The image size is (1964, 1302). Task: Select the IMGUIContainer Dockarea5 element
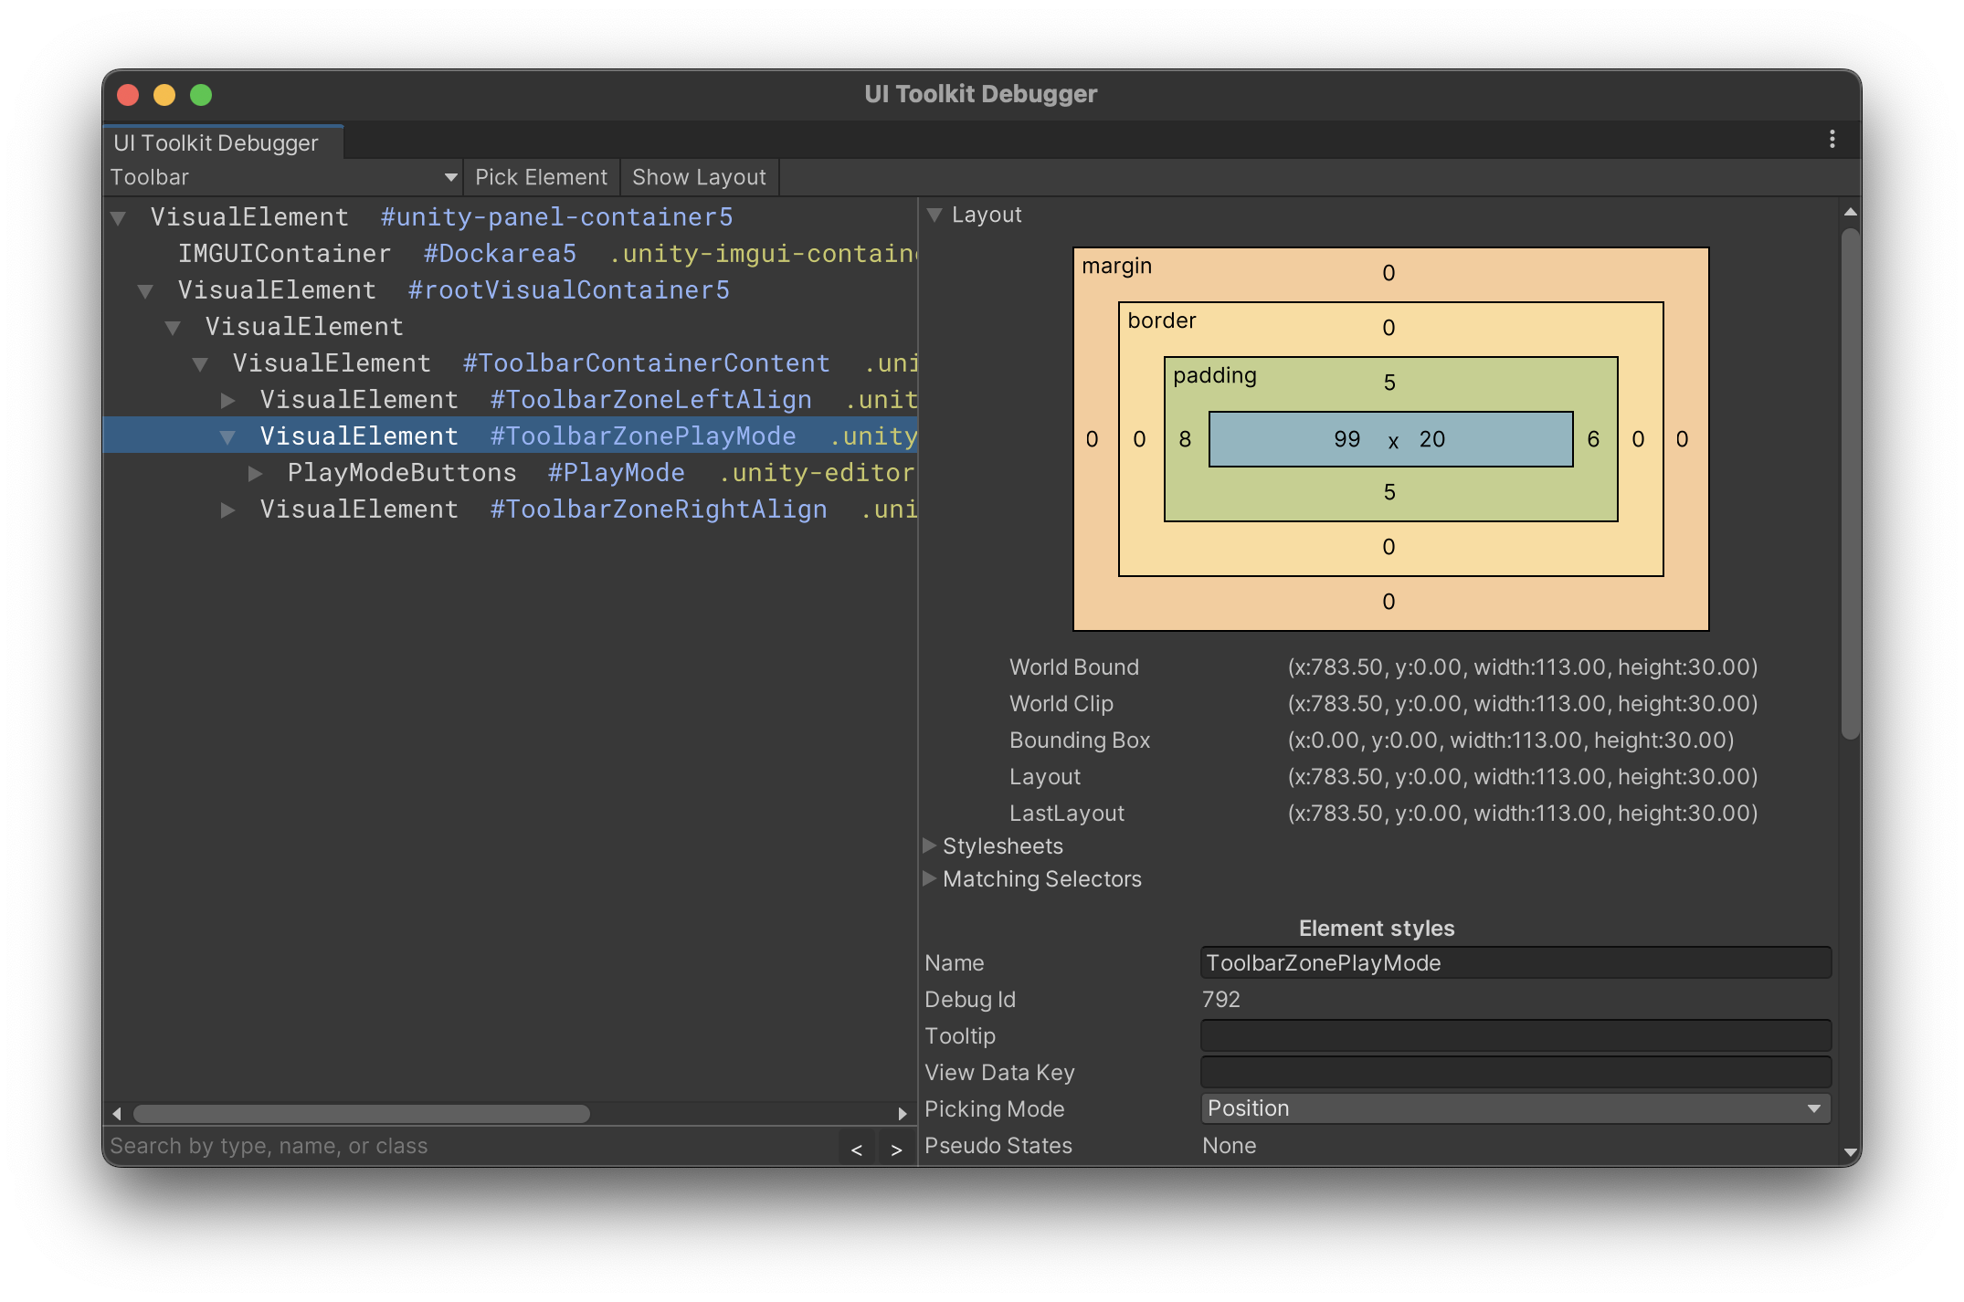click(376, 254)
